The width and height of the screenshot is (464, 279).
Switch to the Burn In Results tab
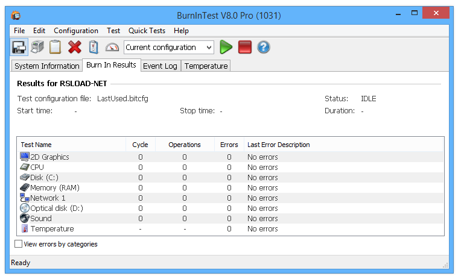[x=111, y=65]
